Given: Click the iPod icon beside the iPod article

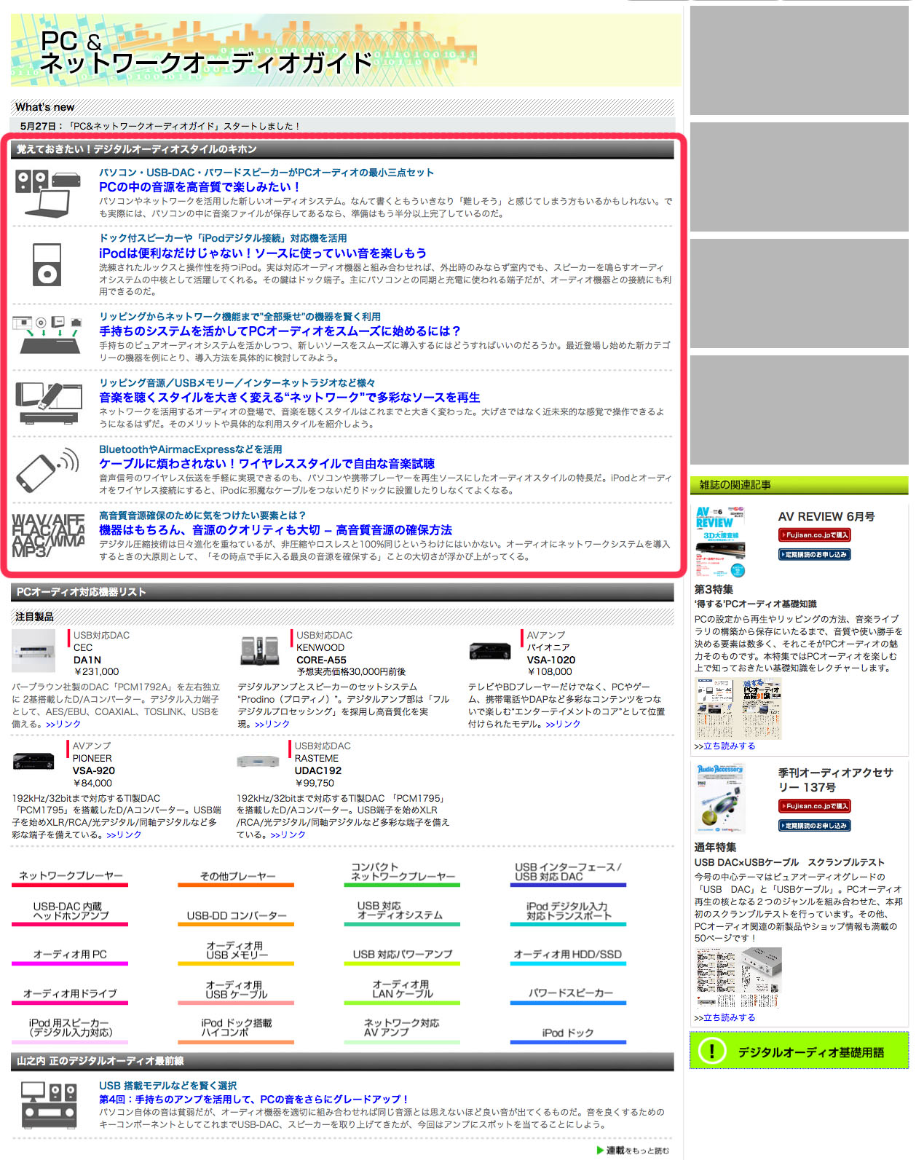Looking at the screenshot, I should click(x=47, y=264).
